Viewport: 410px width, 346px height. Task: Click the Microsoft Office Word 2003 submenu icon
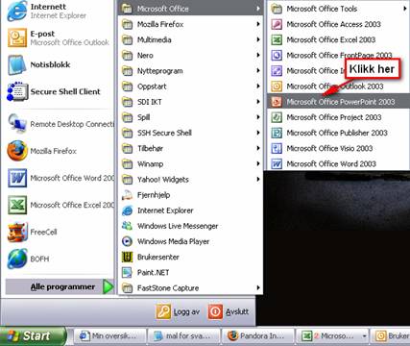click(x=277, y=164)
